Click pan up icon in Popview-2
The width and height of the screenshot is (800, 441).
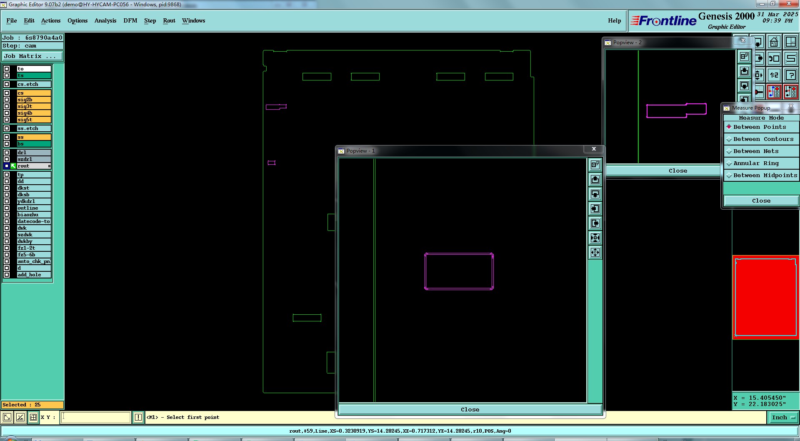pyautogui.click(x=744, y=71)
